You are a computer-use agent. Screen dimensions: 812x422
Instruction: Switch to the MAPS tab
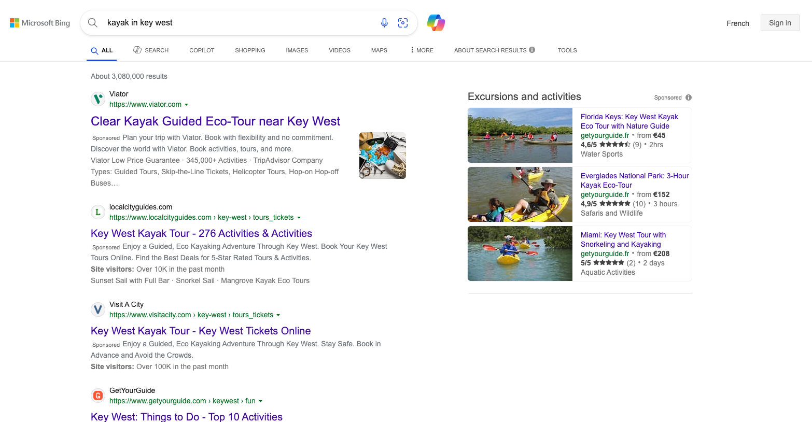(379, 50)
